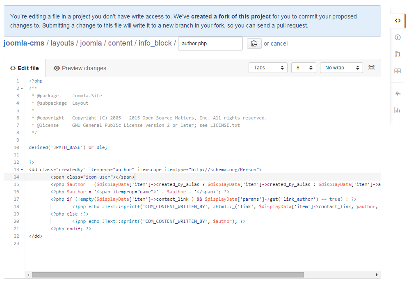Click the horizontal scrollbar in the editor
Viewport: 409px width, 282px height.
(x=168, y=275)
